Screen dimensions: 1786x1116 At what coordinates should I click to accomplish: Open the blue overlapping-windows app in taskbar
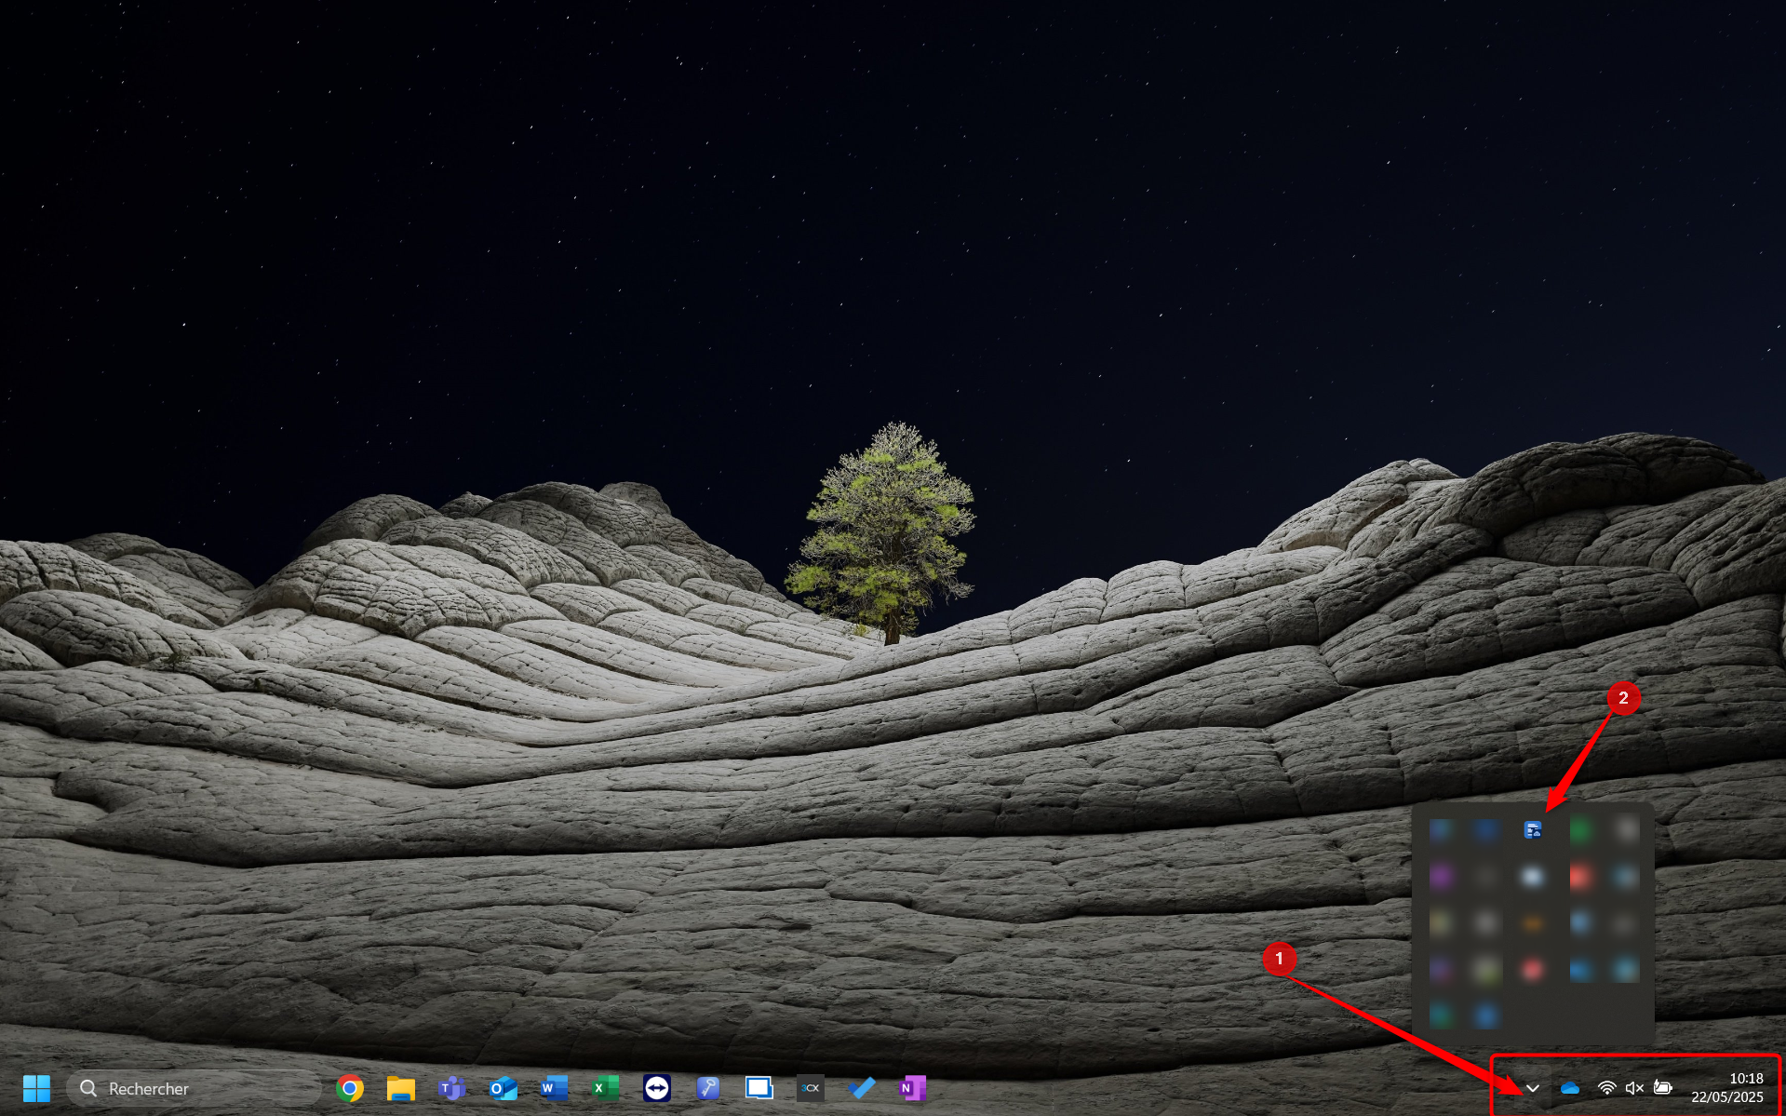point(759,1087)
